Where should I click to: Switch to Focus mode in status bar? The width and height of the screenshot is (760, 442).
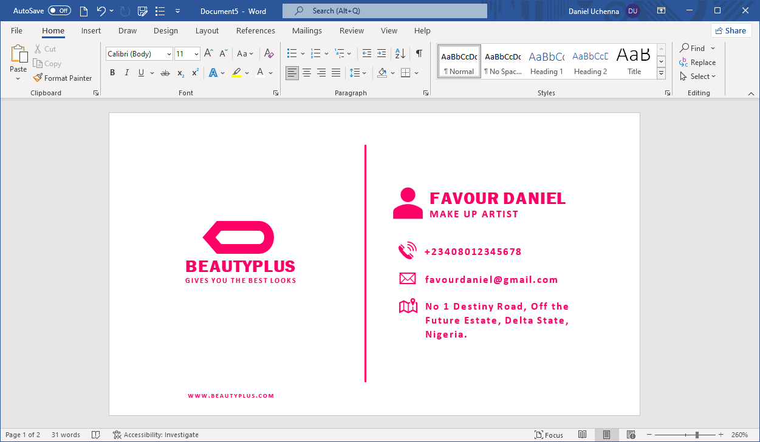(549, 435)
